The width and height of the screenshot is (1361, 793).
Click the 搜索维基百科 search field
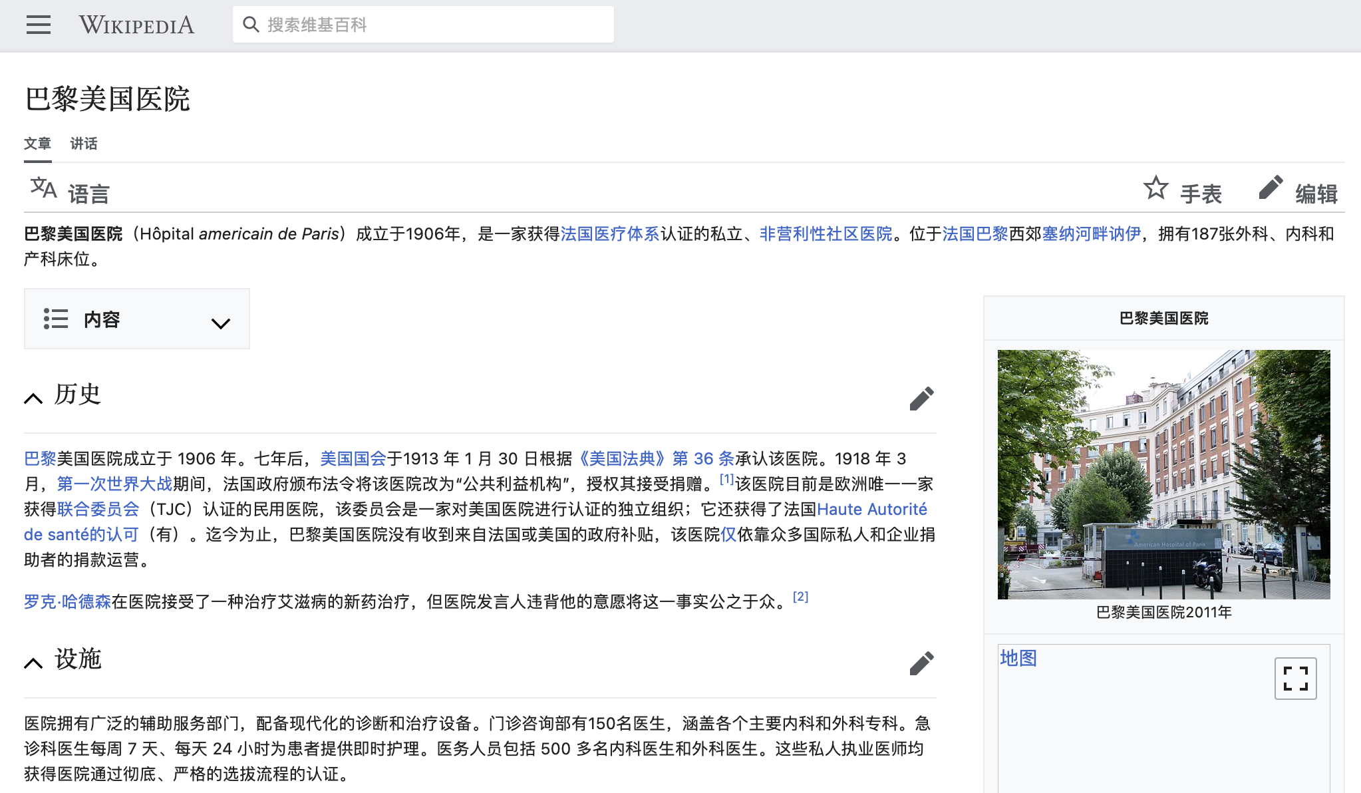click(x=432, y=25)
